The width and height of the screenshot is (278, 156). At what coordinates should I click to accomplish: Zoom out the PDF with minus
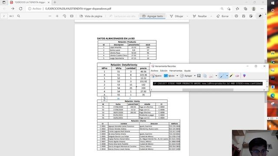[50, 16]
